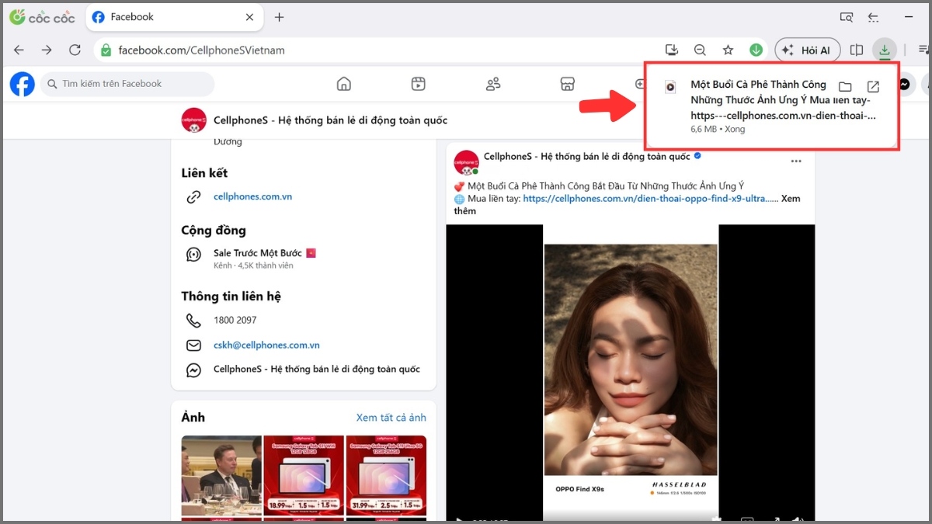Screen dimensions: 932x524
Task: Open the Samsung tablet photo priced 31.99
Action: point(386,476)
